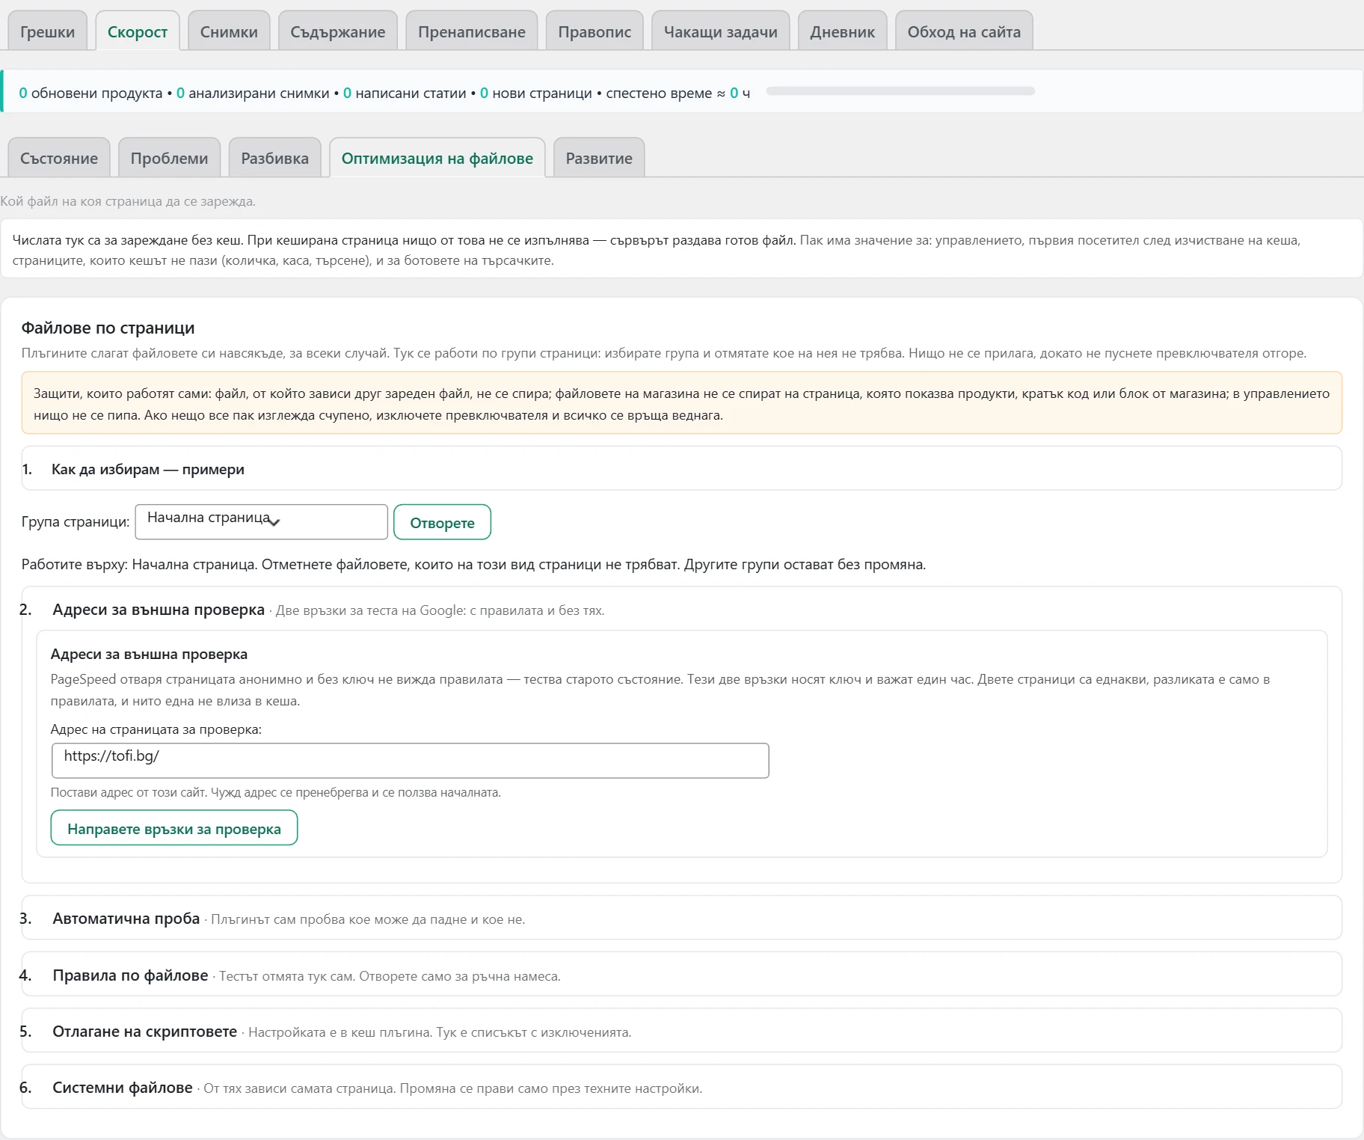Screen dimensions: 1364x1140
Task: Open the Чакащи задачи tab
Action: click(x=721, y=31)
